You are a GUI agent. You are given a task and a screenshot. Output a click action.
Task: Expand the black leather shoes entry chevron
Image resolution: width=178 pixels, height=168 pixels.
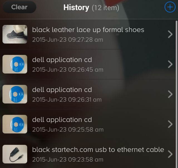click(x=170, y=34)
